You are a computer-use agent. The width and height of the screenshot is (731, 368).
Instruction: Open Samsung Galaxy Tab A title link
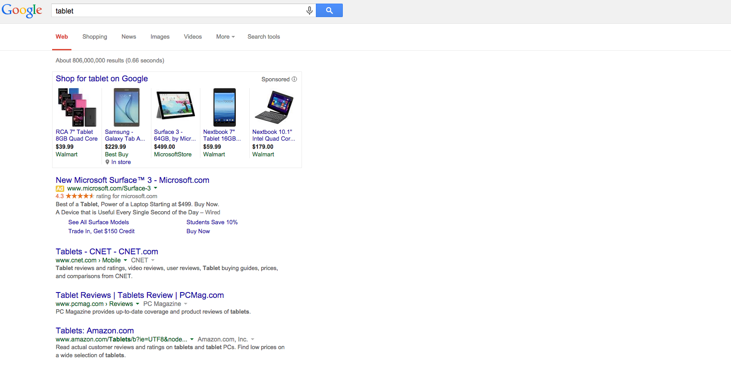tap(125, 135)
